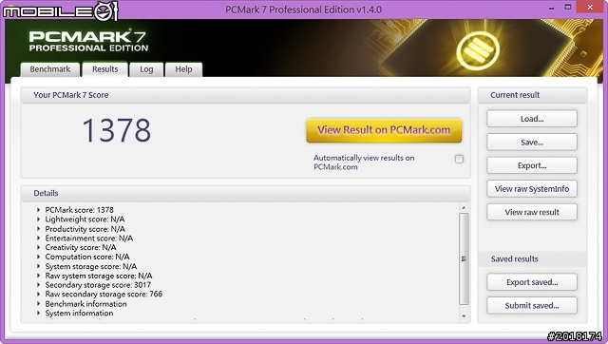
Task: Open View raw result
Action: pyautogui.click(x=532, y=212)
